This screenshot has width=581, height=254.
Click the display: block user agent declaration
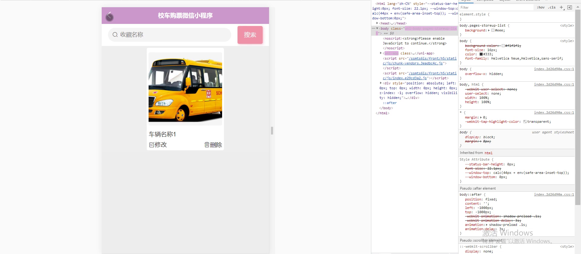click(x=481, y=137)
